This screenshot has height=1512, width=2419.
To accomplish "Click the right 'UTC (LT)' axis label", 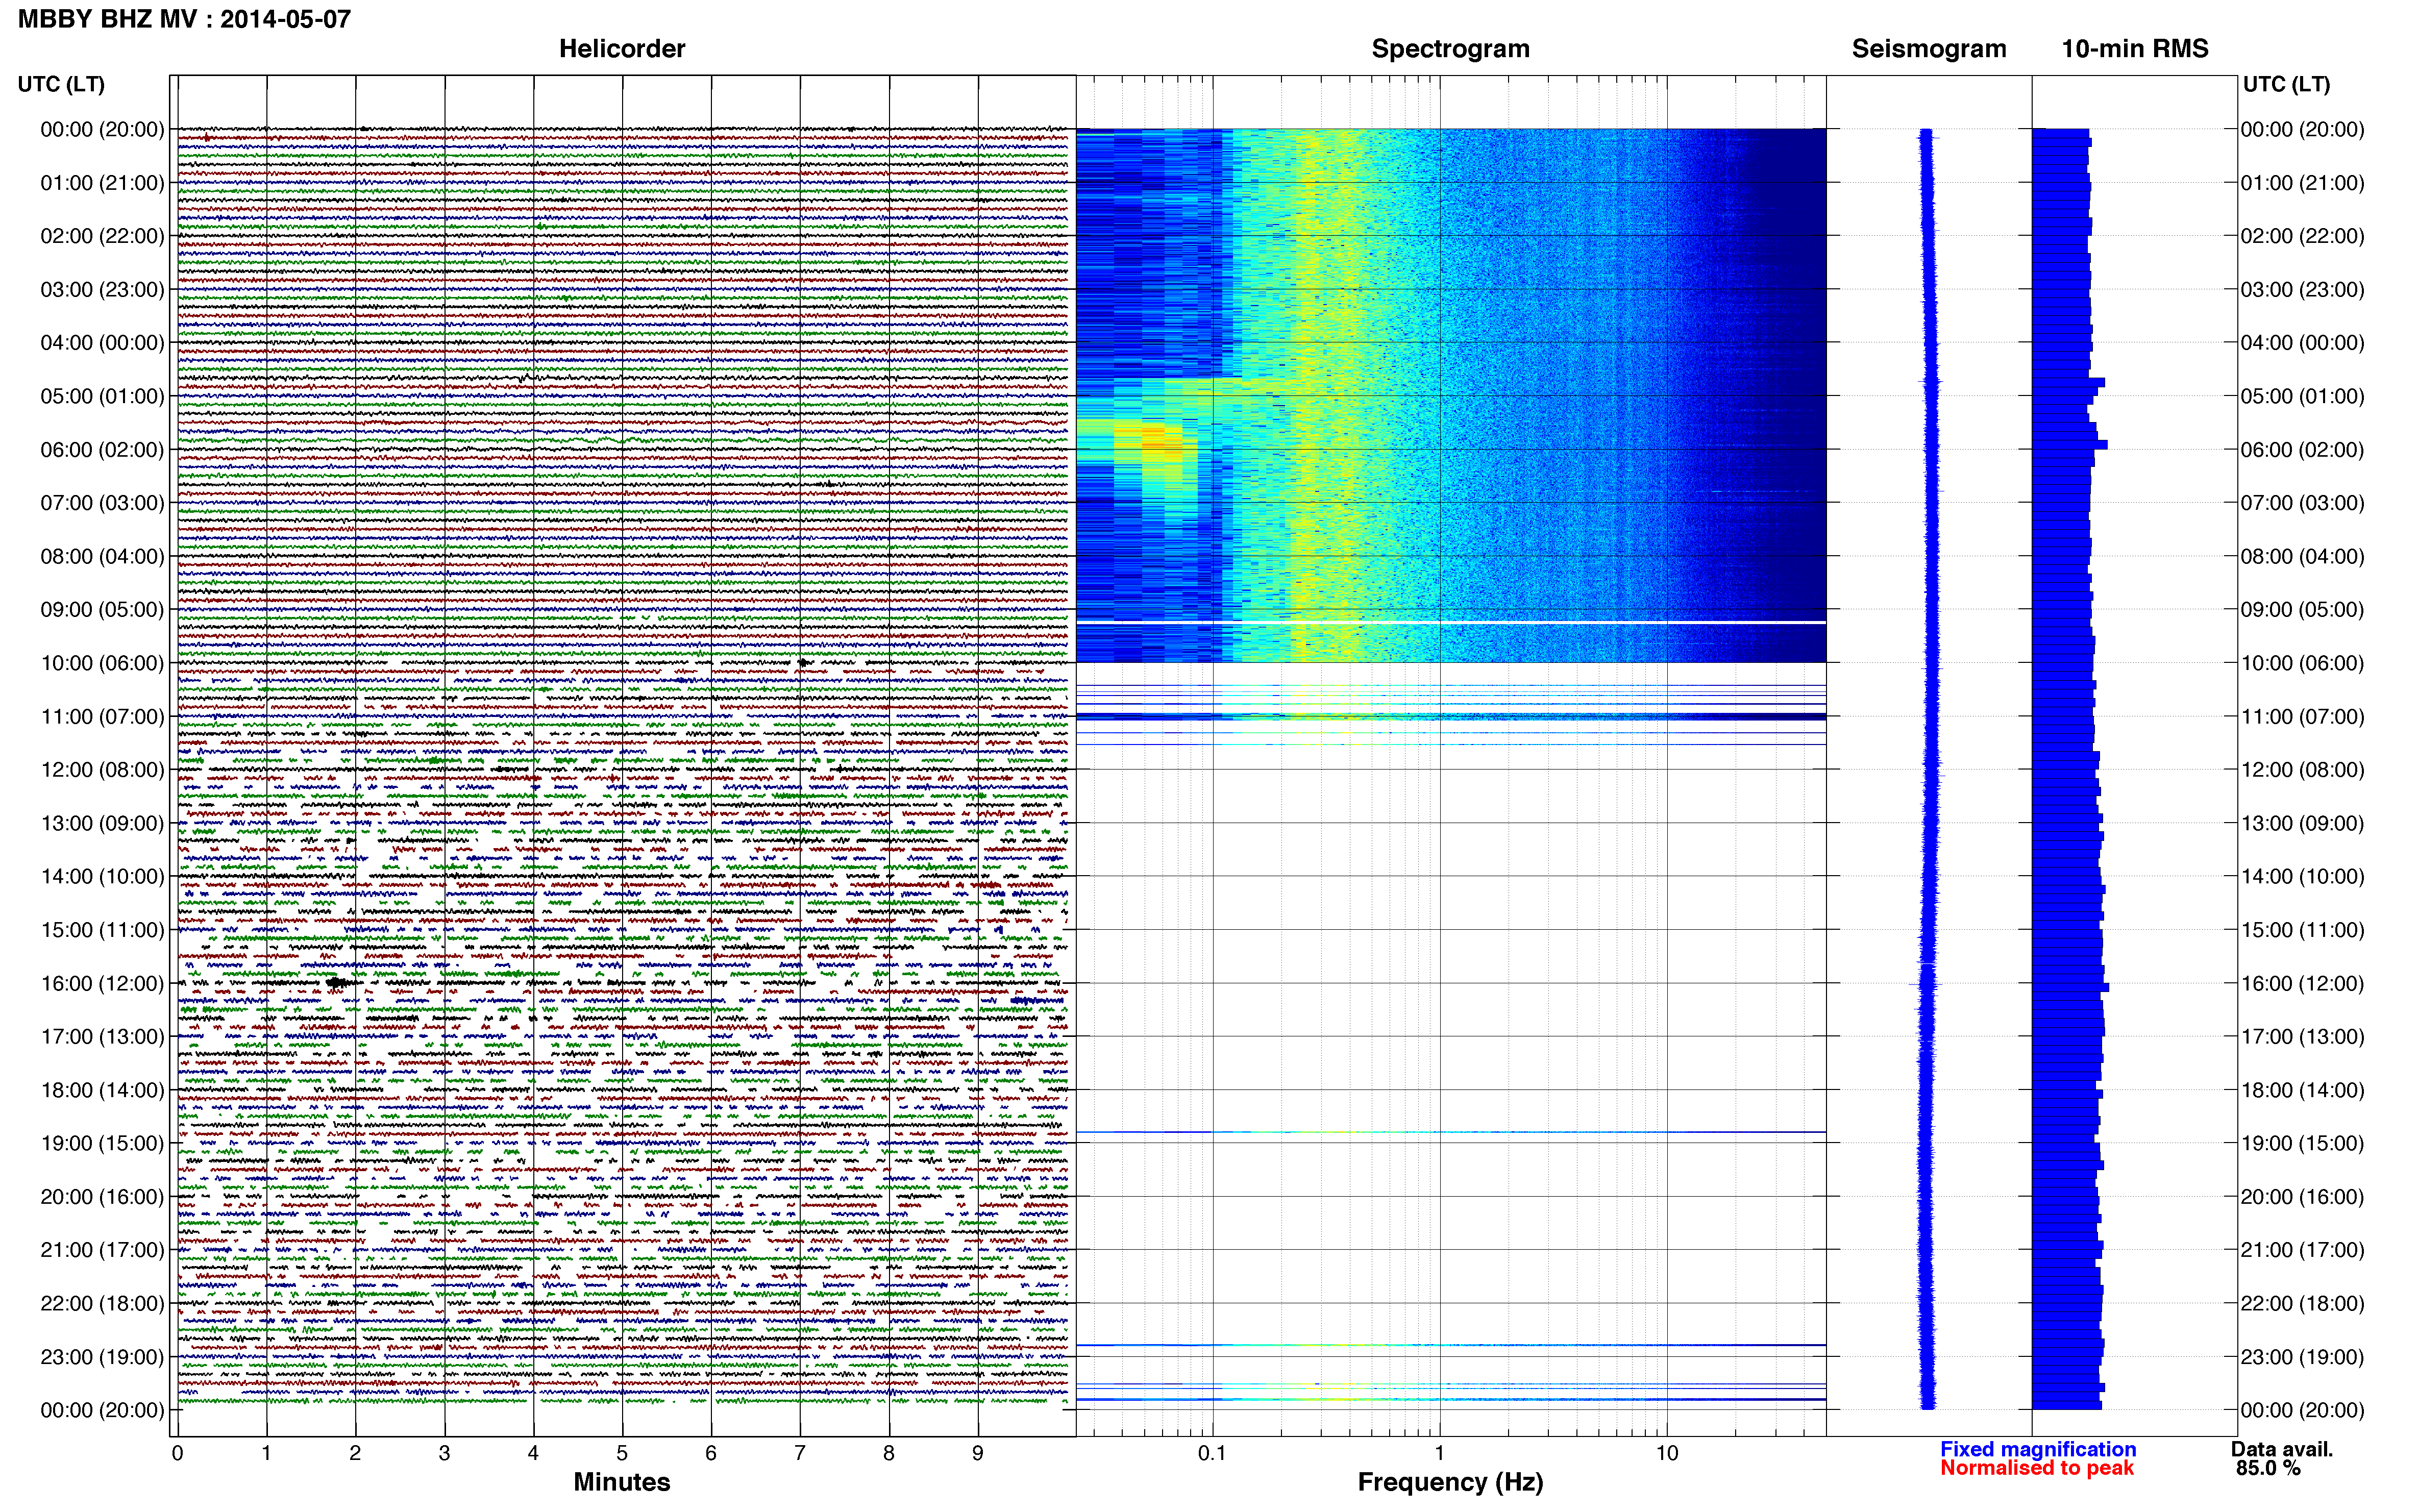I will coord(2286,84).
